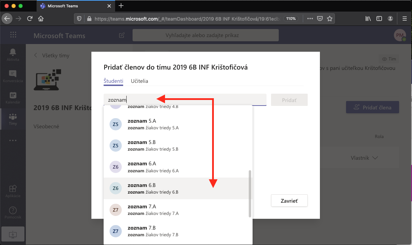Select the Študenti tab

click(x=113, y=81)
